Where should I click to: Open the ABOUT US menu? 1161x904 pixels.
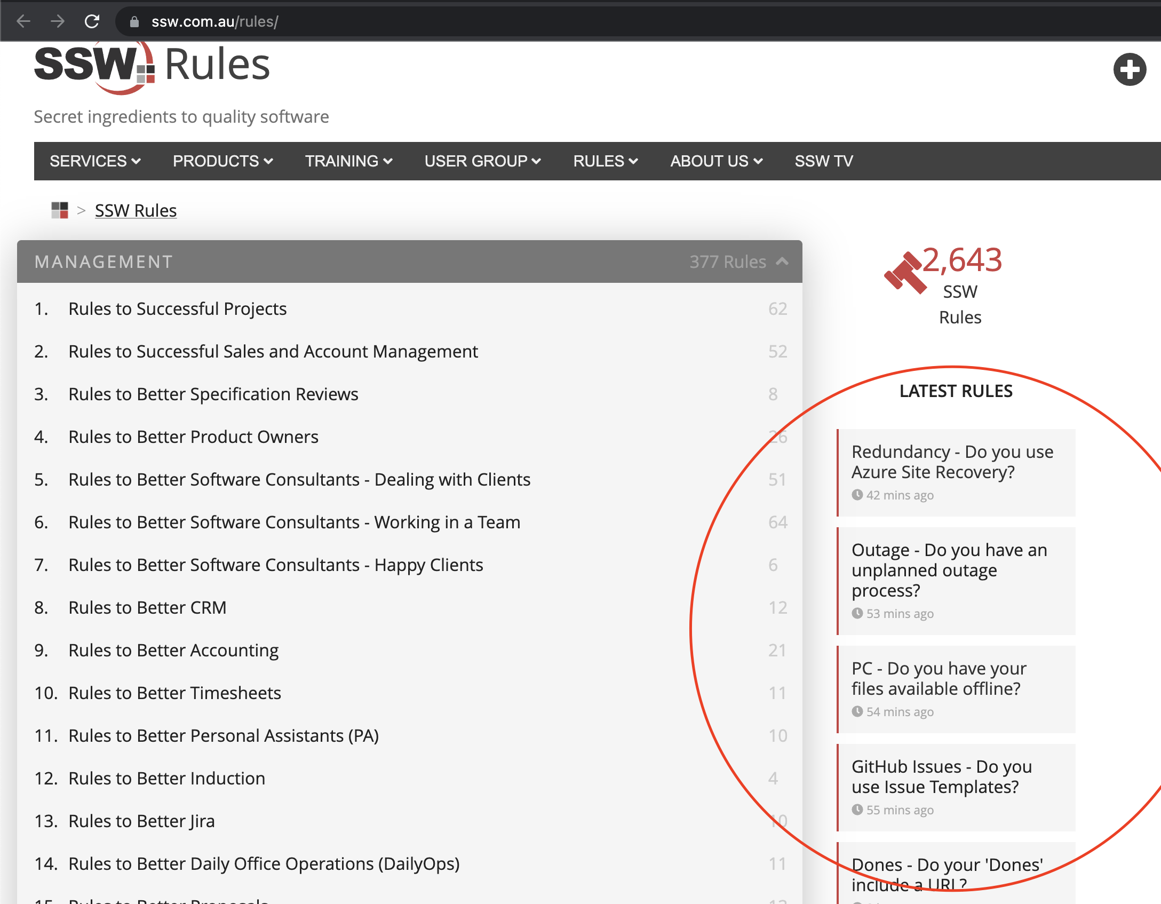(716, 161)
